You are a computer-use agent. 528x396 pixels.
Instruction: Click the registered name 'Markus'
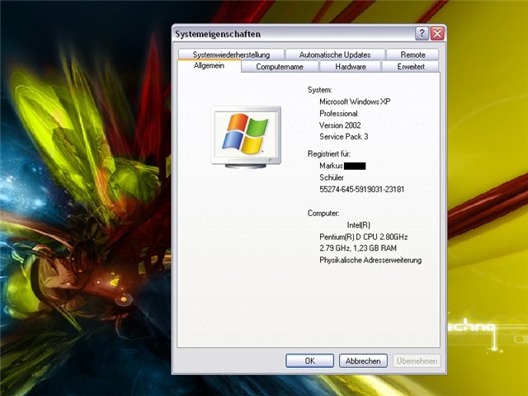pyautogui.click(x=331, y=166)
